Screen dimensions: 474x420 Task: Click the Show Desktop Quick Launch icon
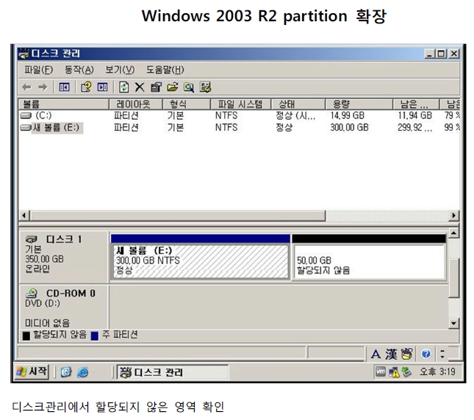pos(66,372)
